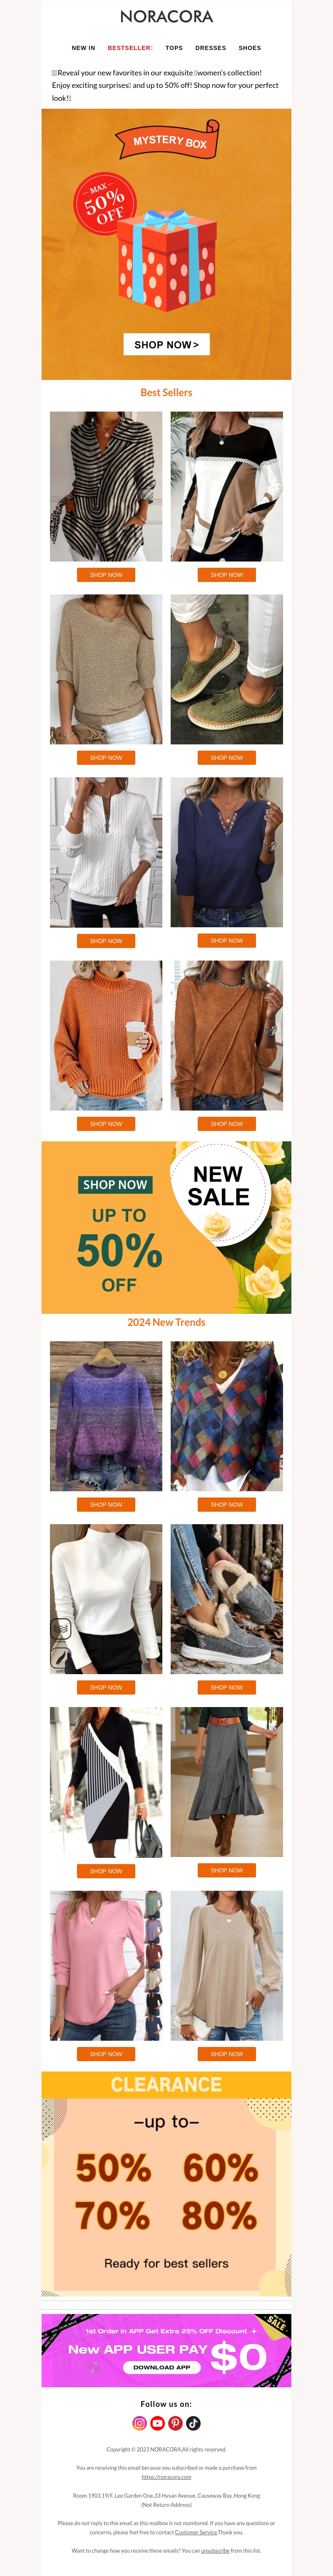Select the BESTSELLER menu item
The width and height of the screenshot is (333, 2576).
pyautogui.click(x=130, y=48)
